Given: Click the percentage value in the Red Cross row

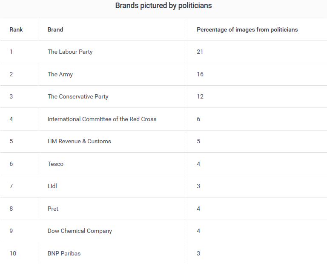Looking at the screenshot, I should click(198, 119).
